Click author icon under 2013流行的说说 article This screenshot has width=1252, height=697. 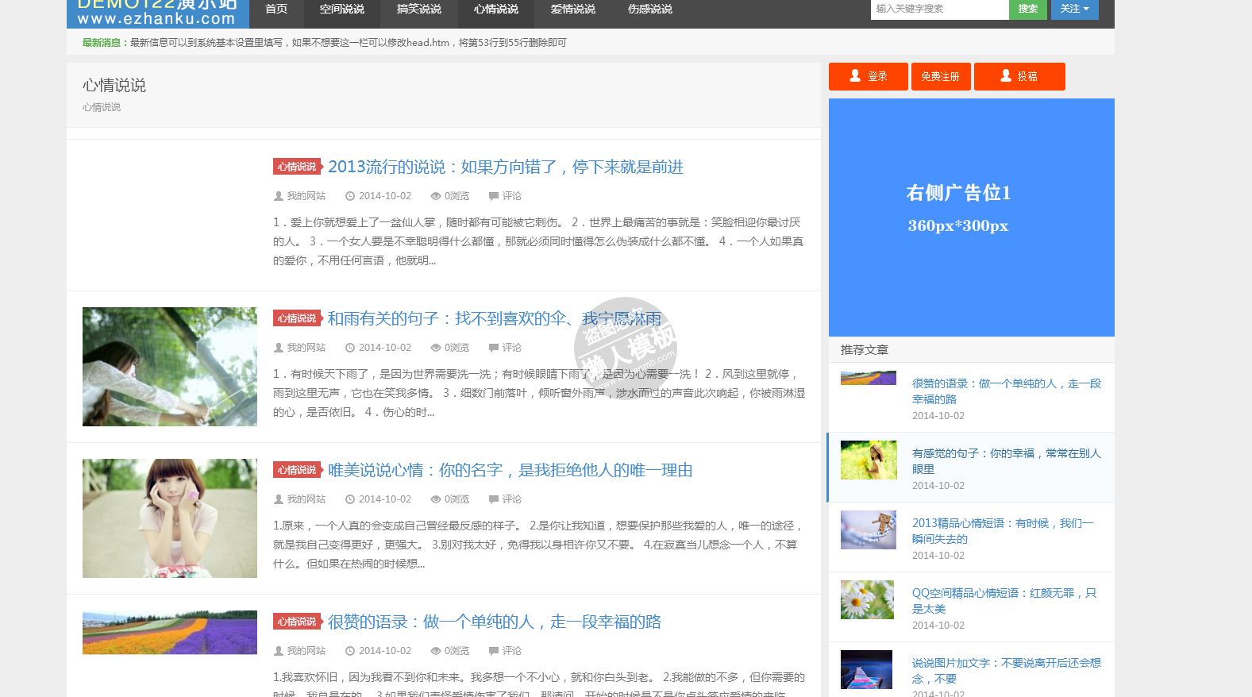pyautogui.click(x=279, y=196)
